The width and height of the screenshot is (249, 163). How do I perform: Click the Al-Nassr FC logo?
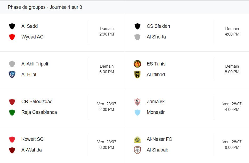pos(137,139)
